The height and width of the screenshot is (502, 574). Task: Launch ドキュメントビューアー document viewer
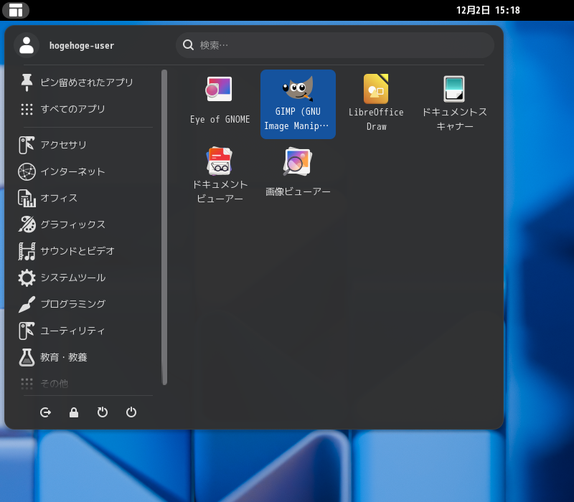click(220, 176)
